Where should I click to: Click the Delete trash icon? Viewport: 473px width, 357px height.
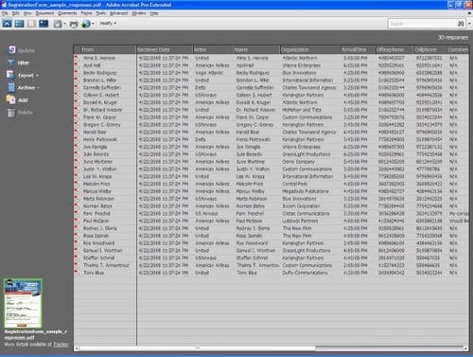coord(11,113)
